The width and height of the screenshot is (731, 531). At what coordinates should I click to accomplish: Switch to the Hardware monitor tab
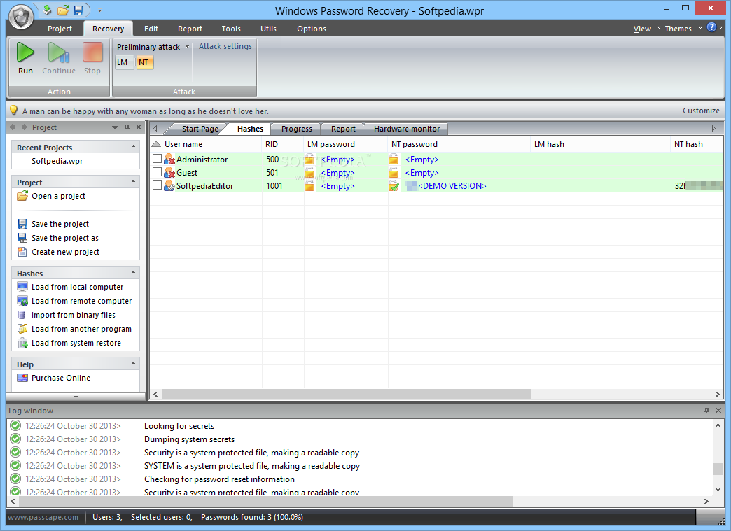coord(407,129)
